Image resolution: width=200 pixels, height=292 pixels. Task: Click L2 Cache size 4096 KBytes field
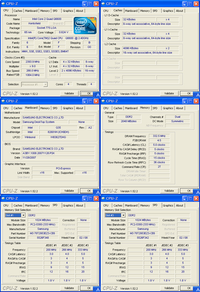[x=139, y=48]
